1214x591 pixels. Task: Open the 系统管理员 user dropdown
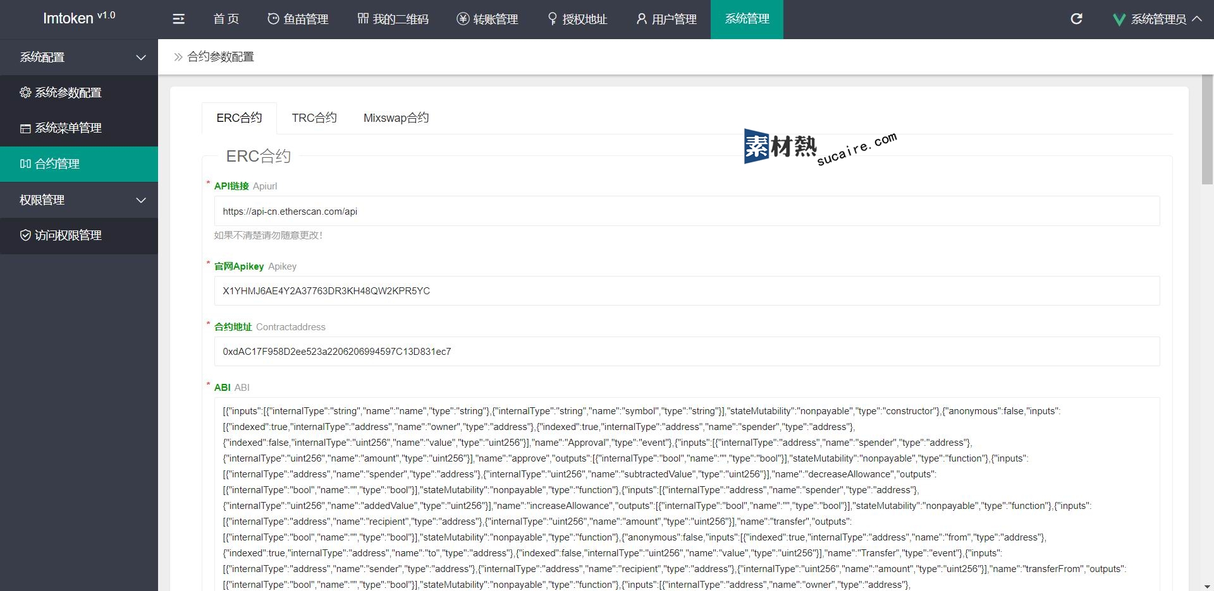(x=1158, y=20)
